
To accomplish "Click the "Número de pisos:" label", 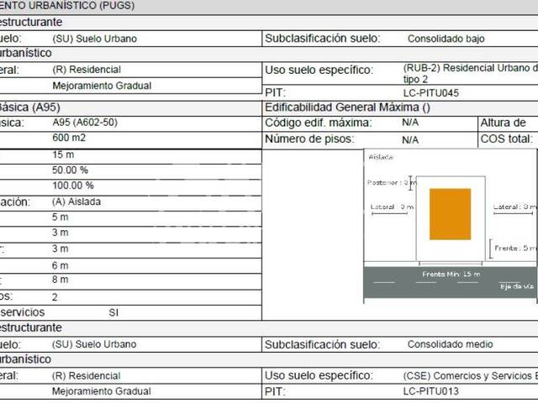I will tap(310, 139).
